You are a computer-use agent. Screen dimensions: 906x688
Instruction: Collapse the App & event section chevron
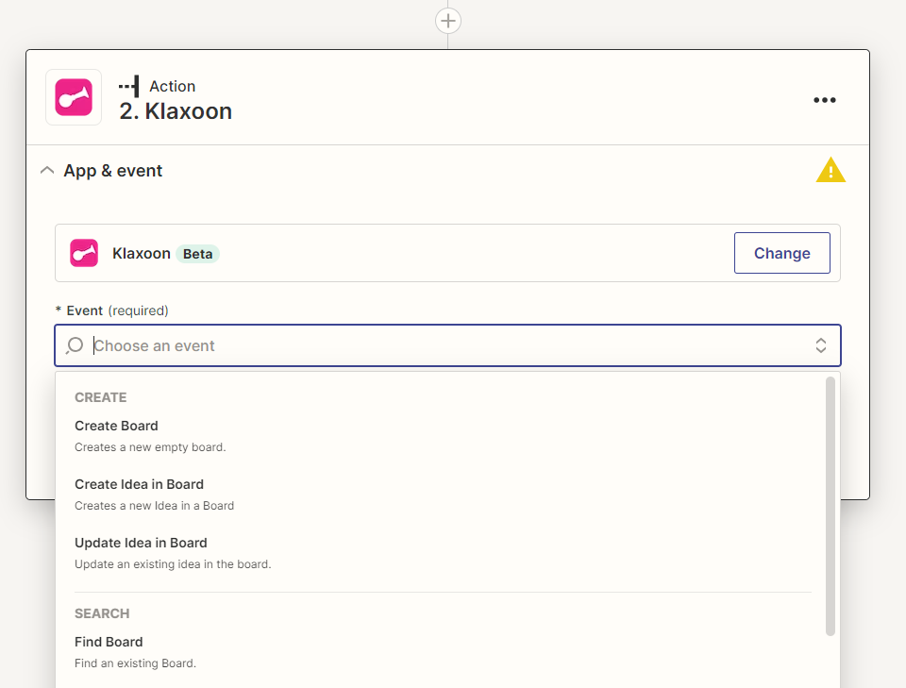46,171
